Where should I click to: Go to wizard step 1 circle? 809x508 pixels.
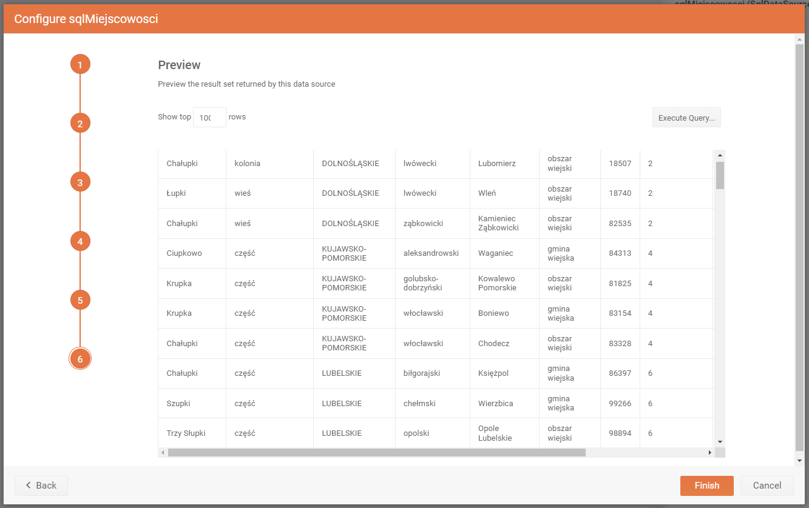(x=80, y=64)
